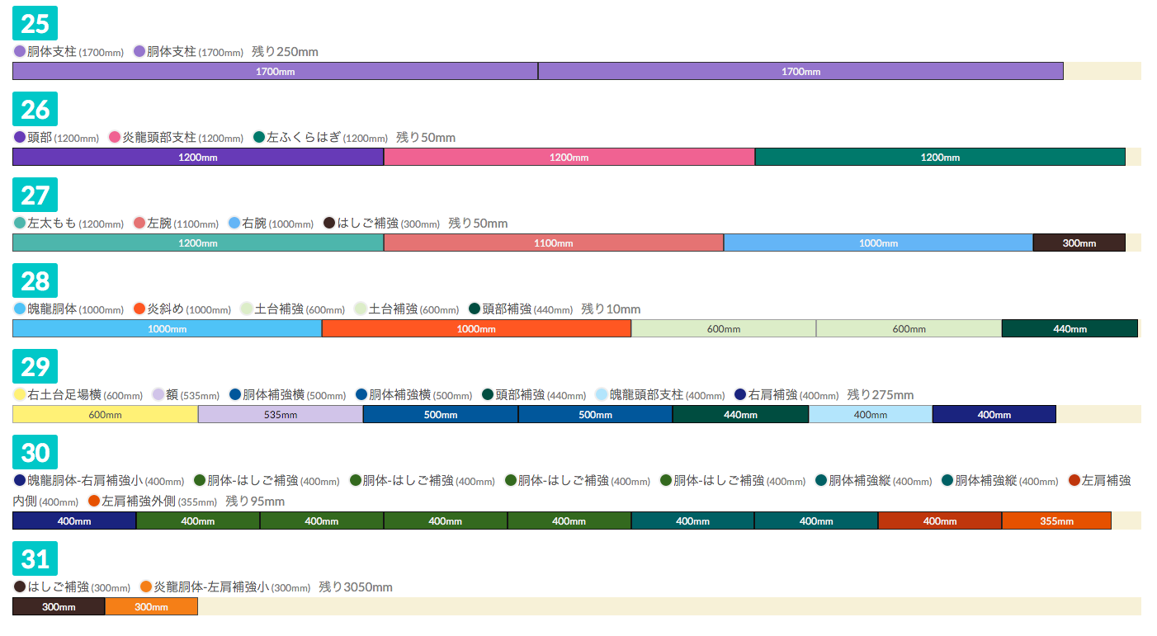Select the dark brown 300mm segment in bar 27
The width and height of the screenshot is (1157, 636).
pos(1079,243)
